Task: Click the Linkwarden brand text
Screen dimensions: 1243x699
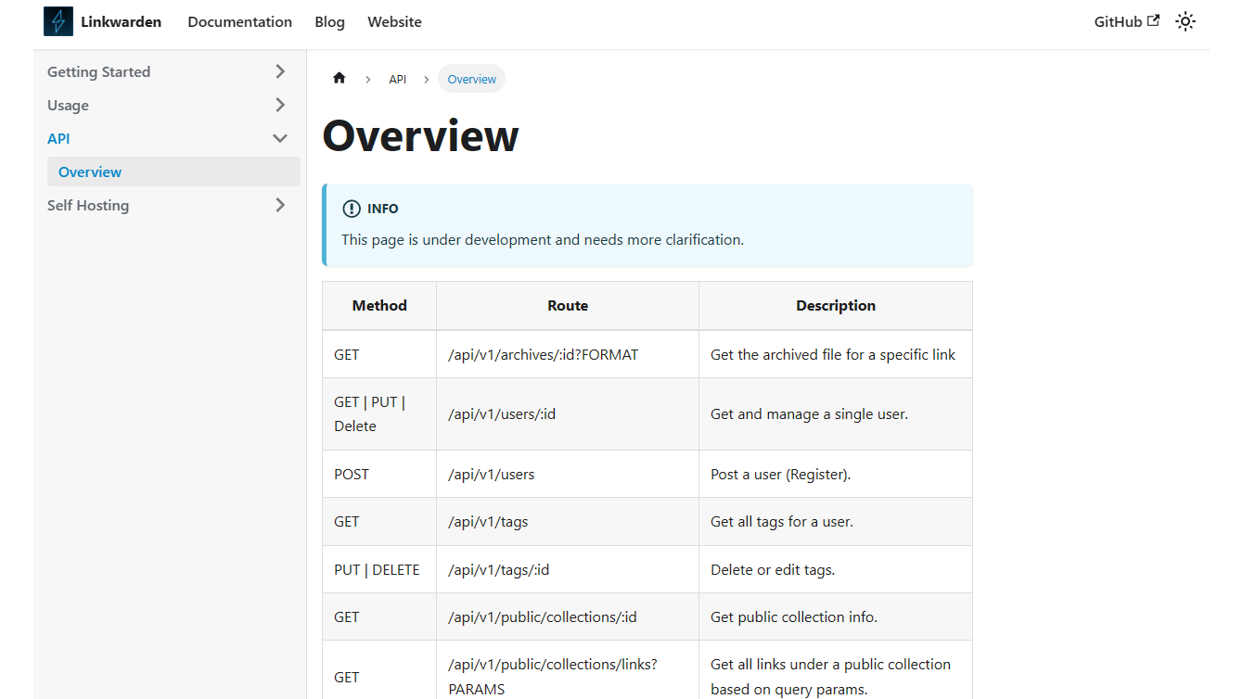Action: (121, 21)
